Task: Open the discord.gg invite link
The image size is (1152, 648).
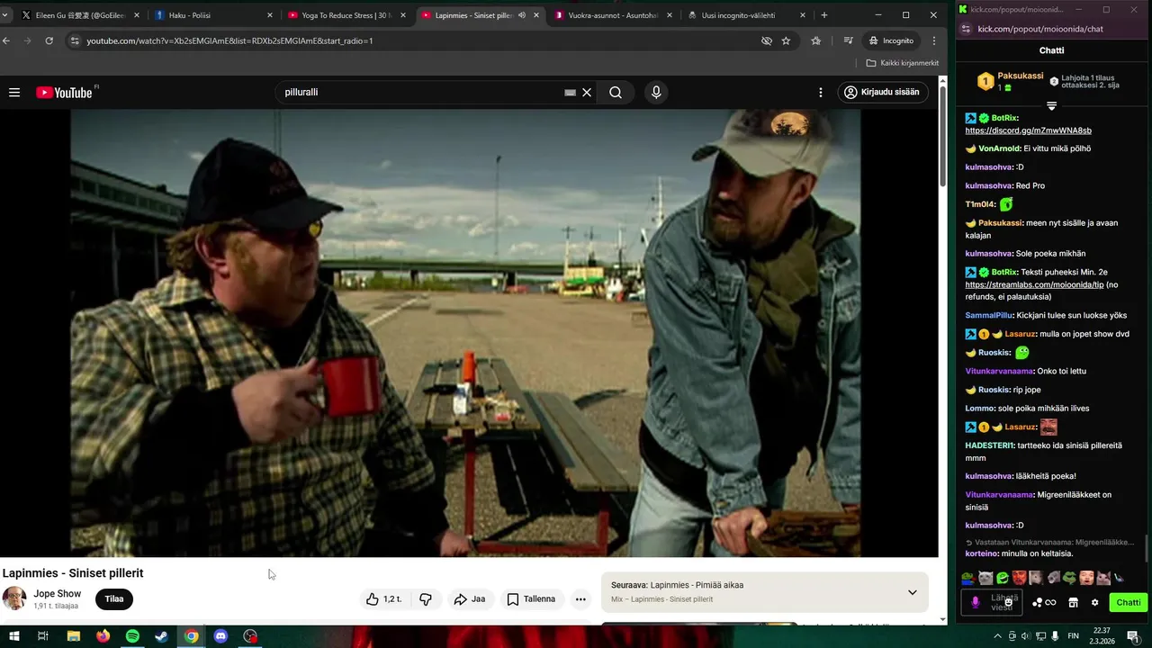Action: tap(1028, 130)
